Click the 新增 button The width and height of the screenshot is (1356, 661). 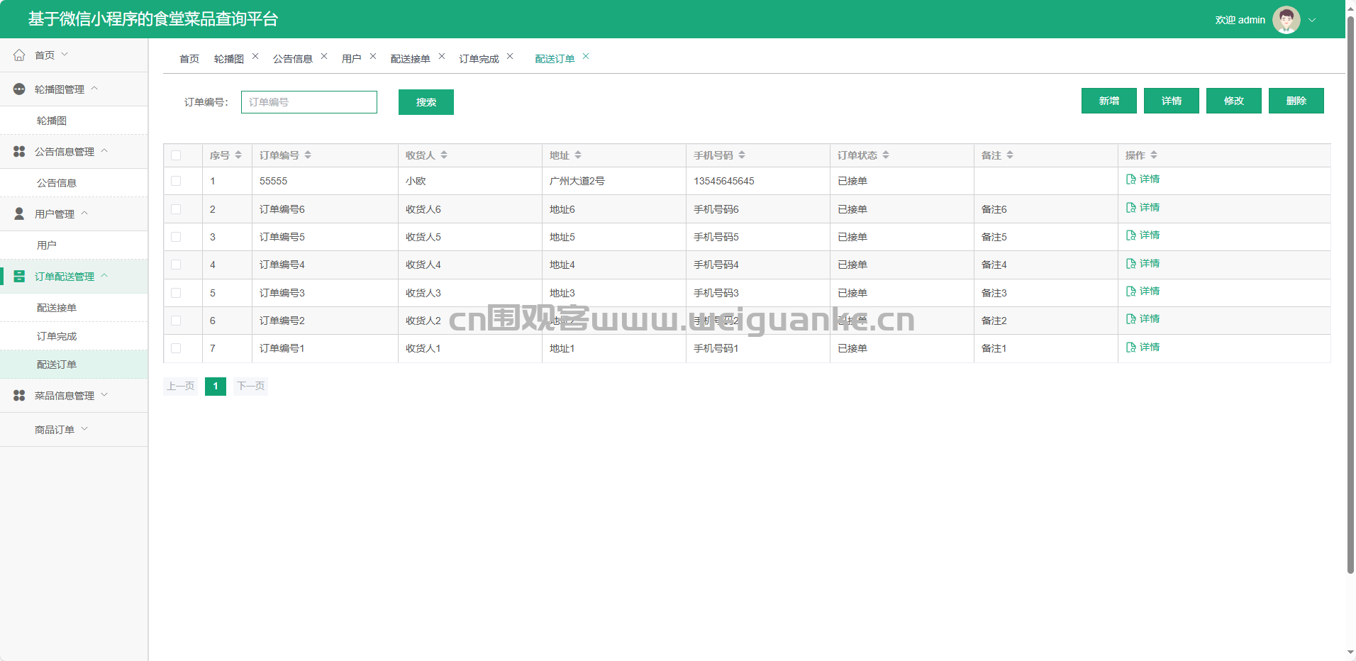pyautogui.click(x=1108, y=101)
